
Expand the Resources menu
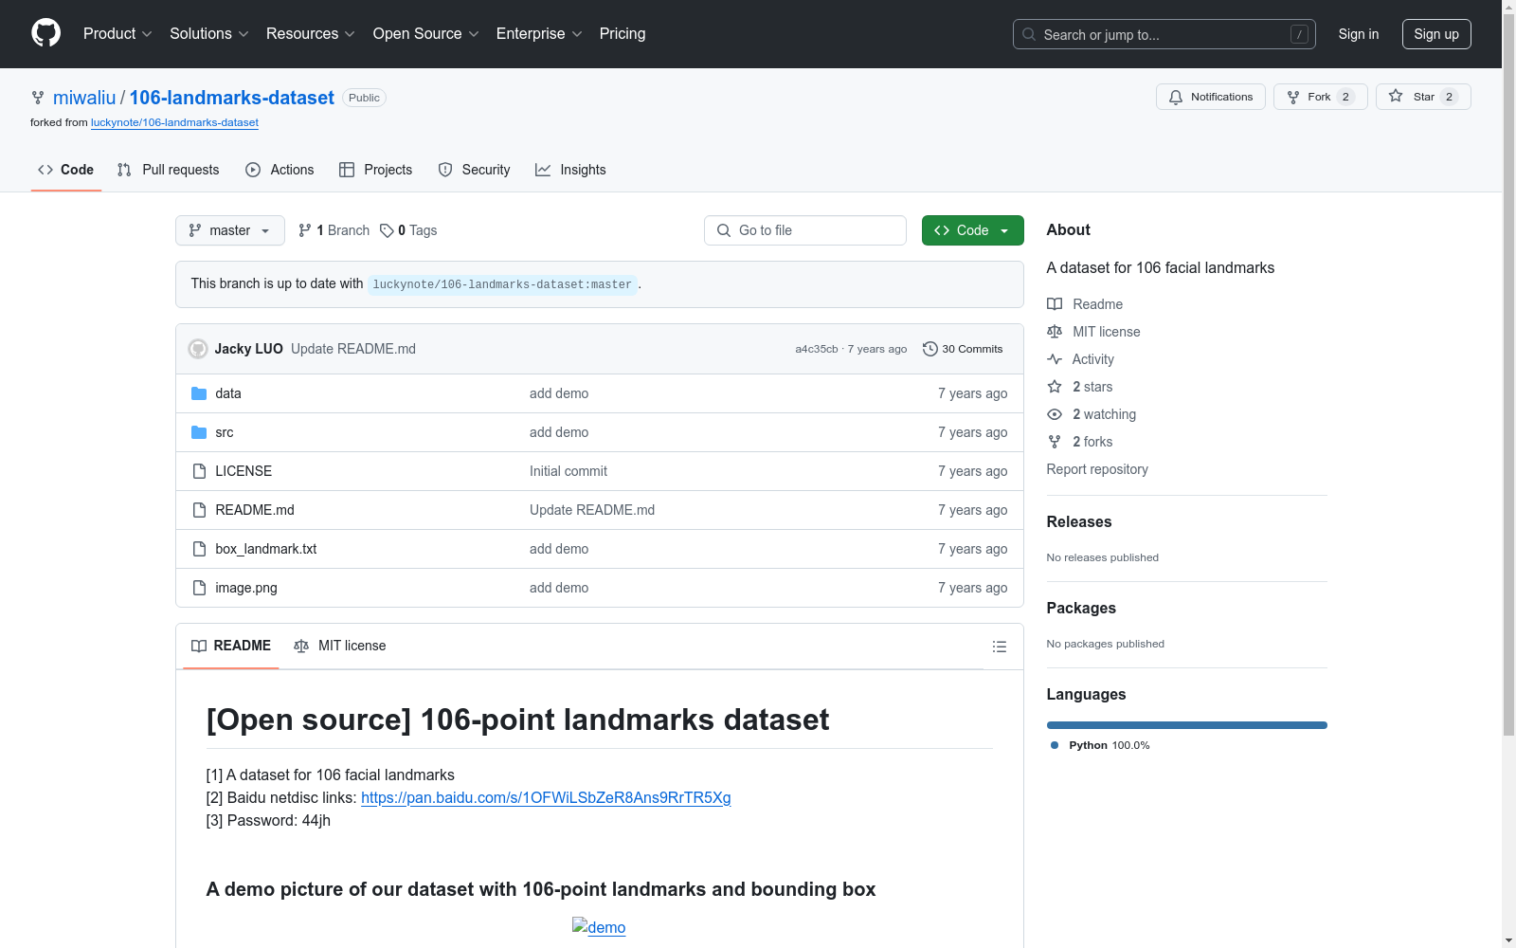coord(311,33)
